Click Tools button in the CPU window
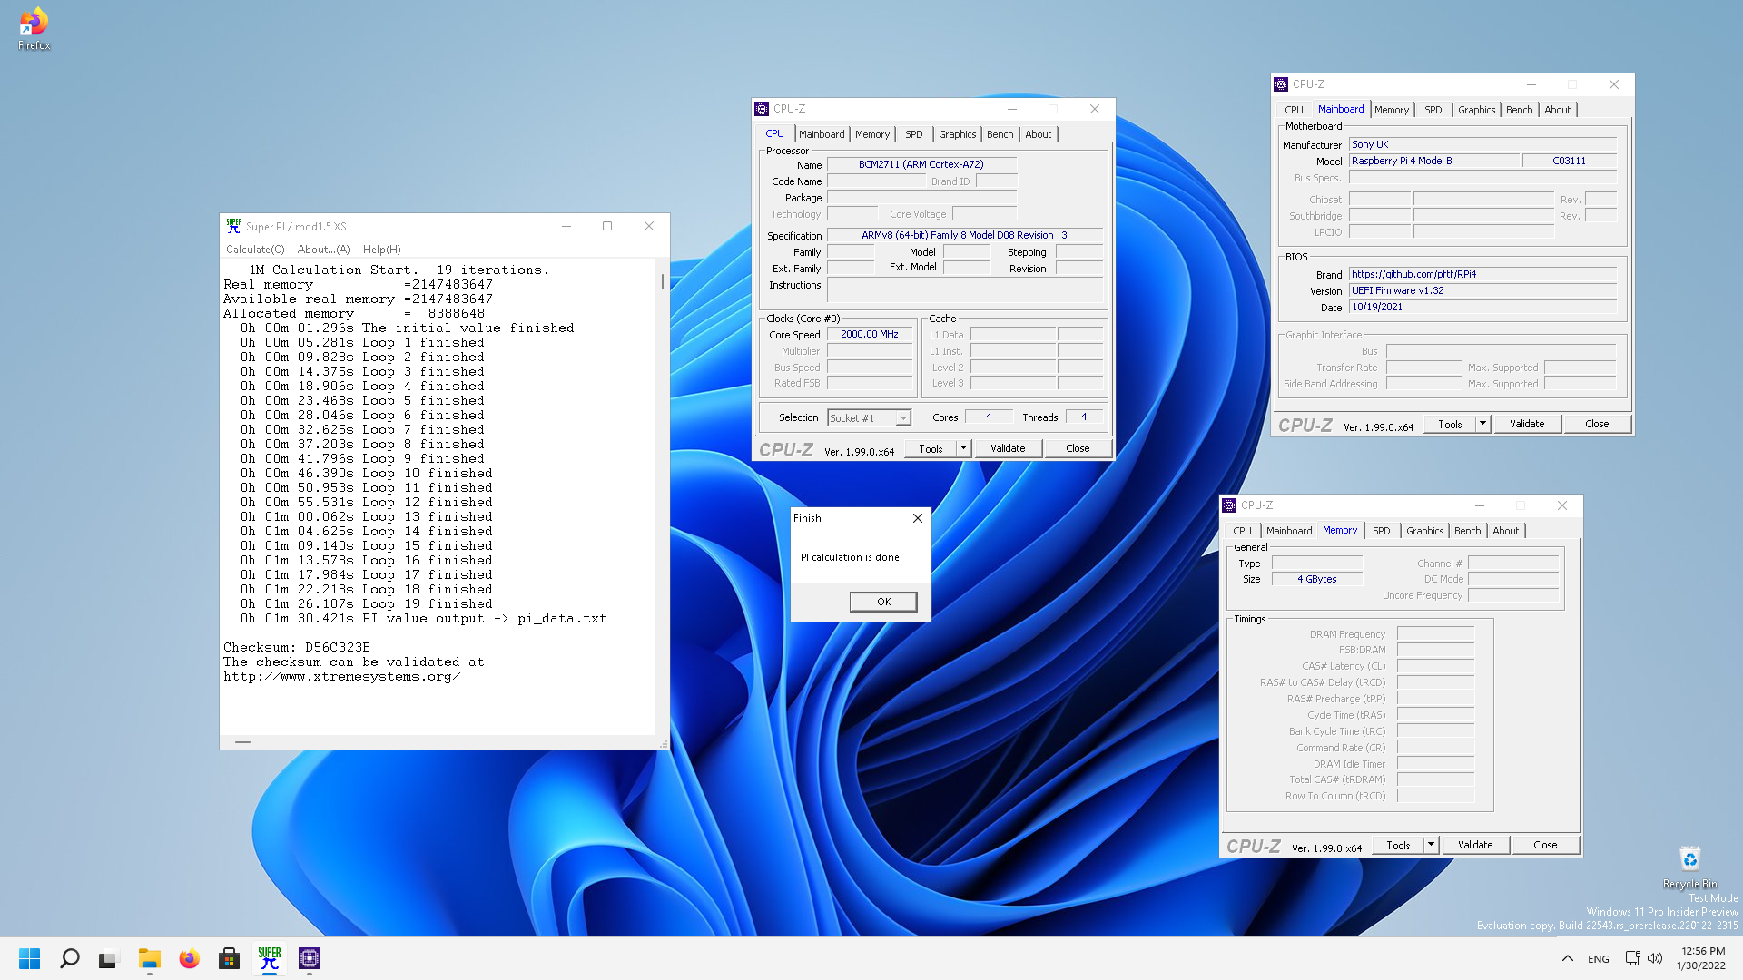Image resolution: width=1743 pixels, height=980 pixels. 931,449
